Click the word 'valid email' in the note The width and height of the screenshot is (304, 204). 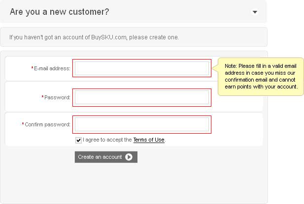284,66
